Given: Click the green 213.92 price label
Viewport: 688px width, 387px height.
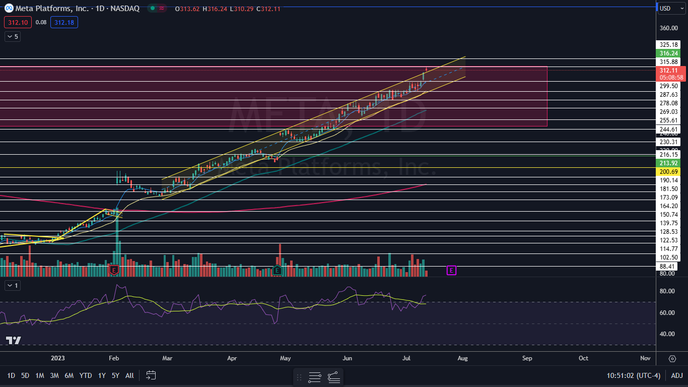Looking at the screenshot, I should click(667, 163).
